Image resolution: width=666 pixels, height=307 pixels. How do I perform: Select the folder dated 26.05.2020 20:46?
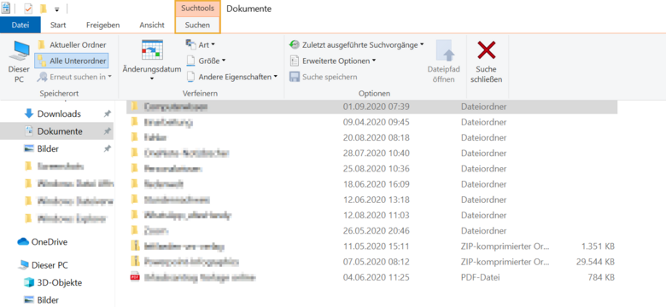coord(371,231)
